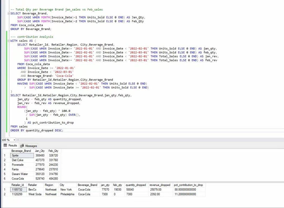Click the 19030 feb_qty cell

click(118, 190)
